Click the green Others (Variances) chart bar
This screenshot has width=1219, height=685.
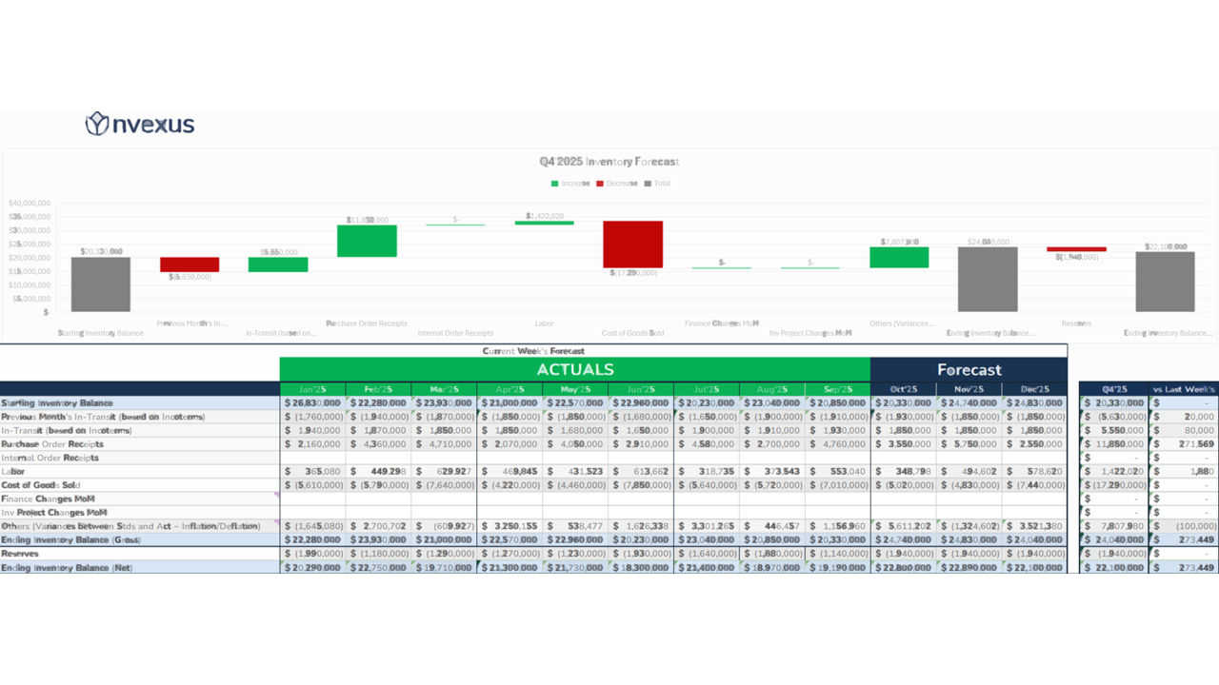[899, 258]
